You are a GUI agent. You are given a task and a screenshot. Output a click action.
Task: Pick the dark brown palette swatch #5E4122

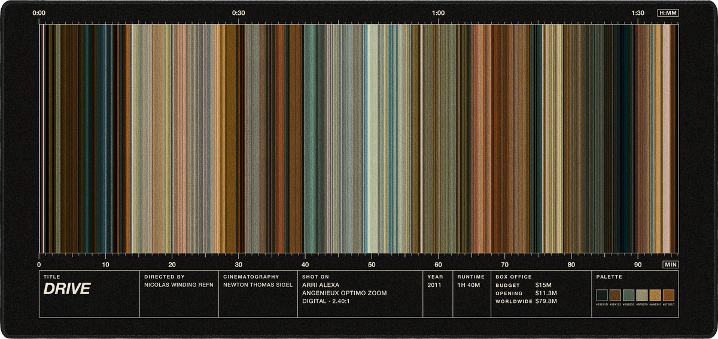(615, 295)
